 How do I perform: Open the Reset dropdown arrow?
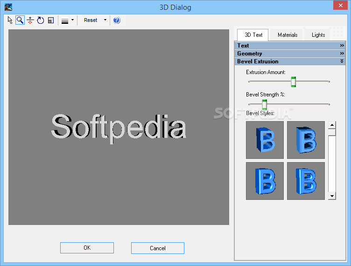pyautogui.click(x=105, y=20)
